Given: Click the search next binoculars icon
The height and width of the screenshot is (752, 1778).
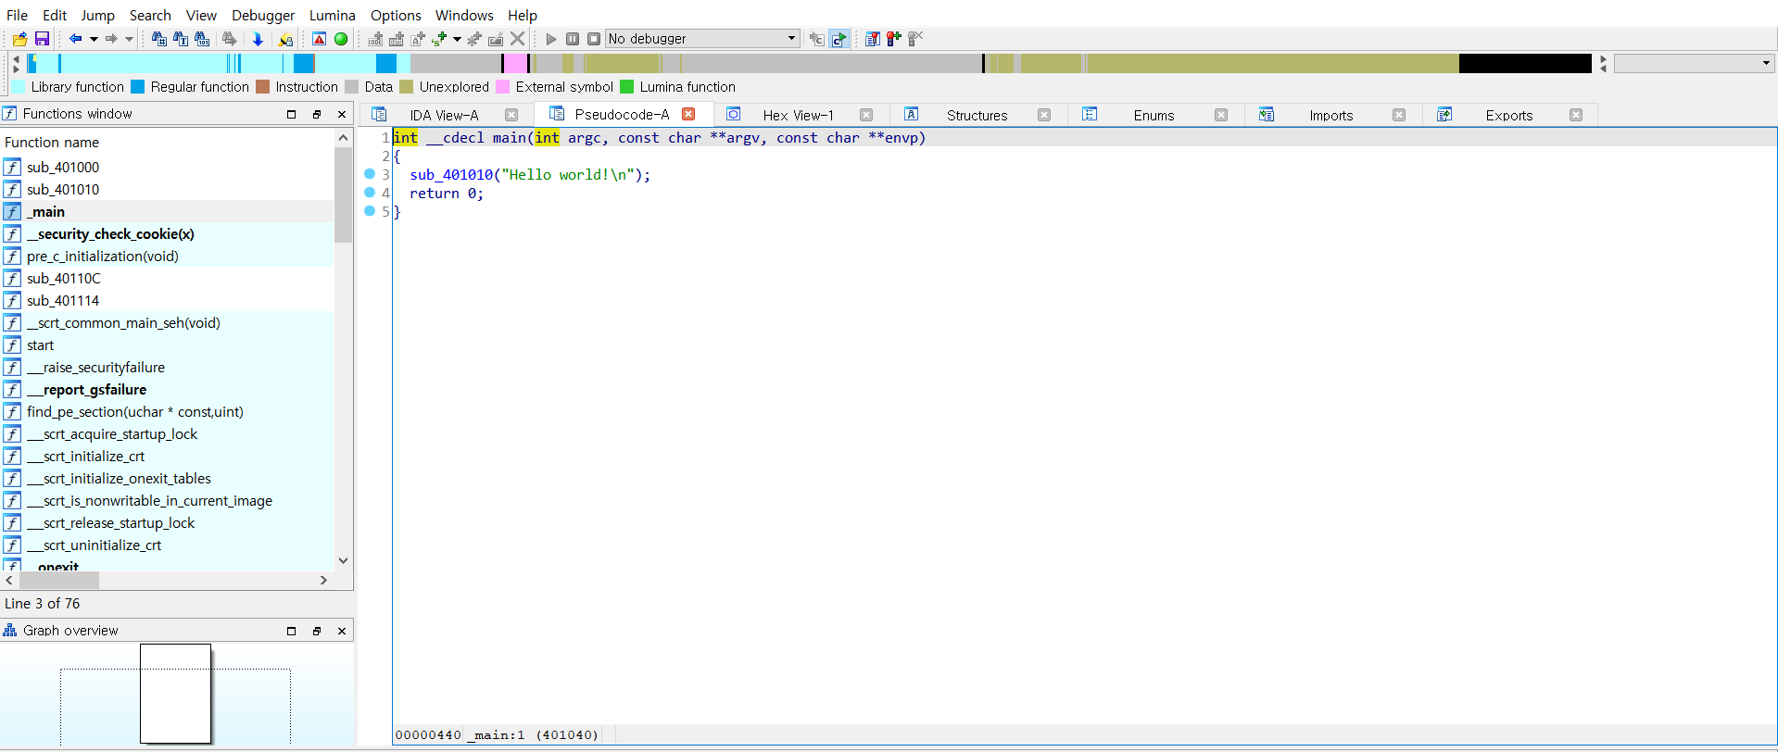Looking at the screenshot, I should (229, 39).
